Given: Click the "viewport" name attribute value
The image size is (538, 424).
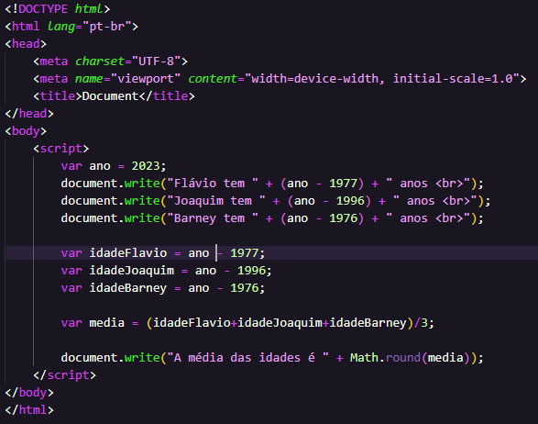Looking at the screenshot, I should coord(146,79).
